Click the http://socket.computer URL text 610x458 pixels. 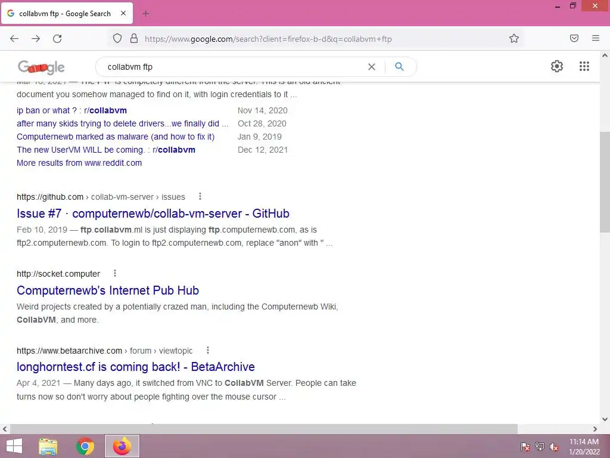(x=58, y=274)
